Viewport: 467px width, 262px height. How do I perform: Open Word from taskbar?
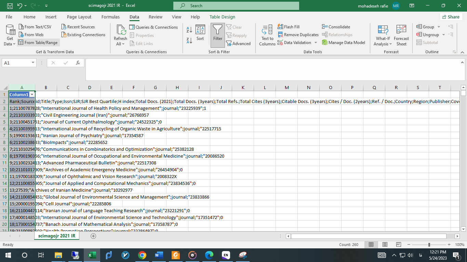tap(159, 255)
